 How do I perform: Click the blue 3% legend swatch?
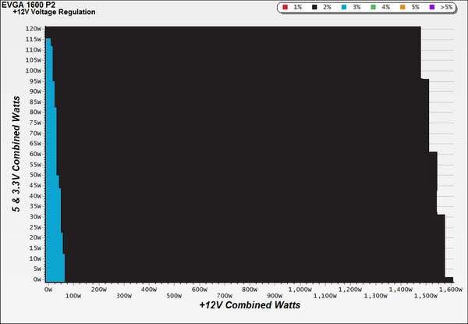coord(344,7)
